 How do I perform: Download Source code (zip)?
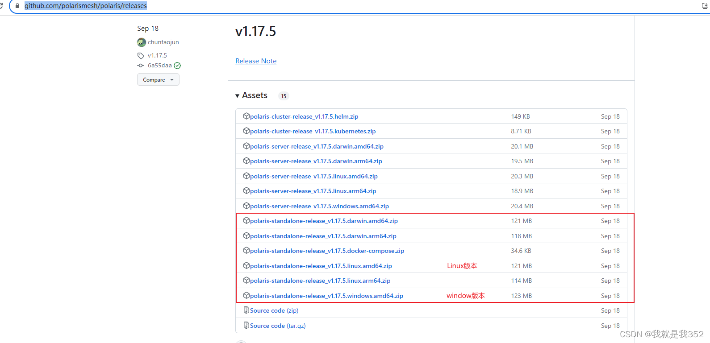(x=274, y=310)
